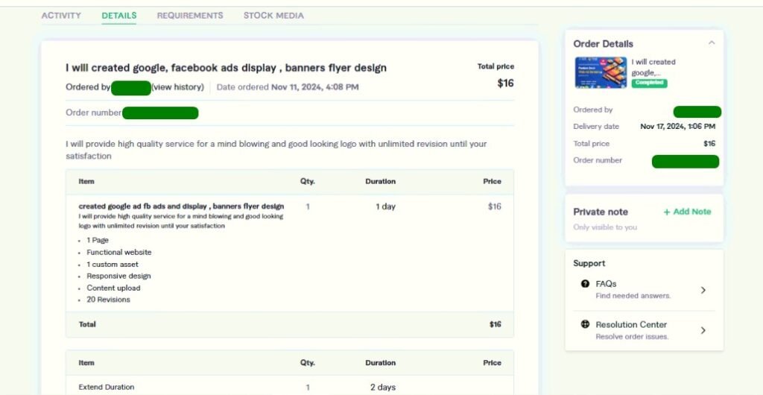Viewport: 763px width, 395px height.
Task: Collapse the Order Details panel chevron
Action: coord(711,43)
